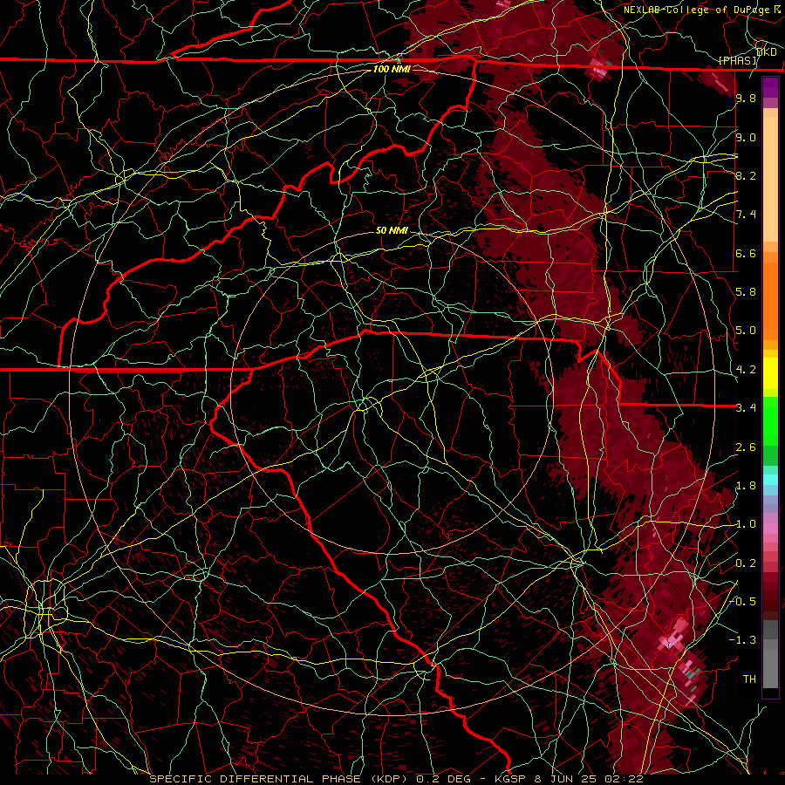The width and height of the screenshot is (785, 785).
Task: Click the 1.0 scale value
Action: point(746,524)
